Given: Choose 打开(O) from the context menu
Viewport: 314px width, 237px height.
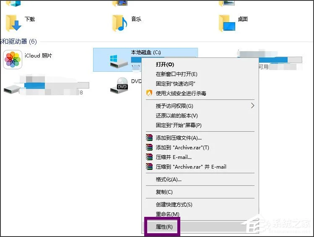Looking at the screenshot, I should tap(200, 64).
